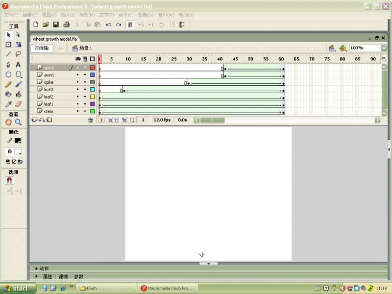Image resolution: width=392 pixels, height=294 pixels.
Task: Toggle visibility dot for spike layer
Action: [78, 82]
